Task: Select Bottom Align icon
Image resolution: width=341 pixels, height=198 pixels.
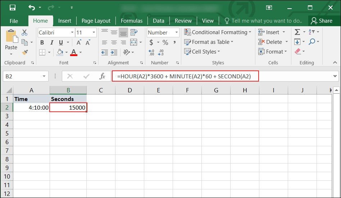Action: (123, 32)
